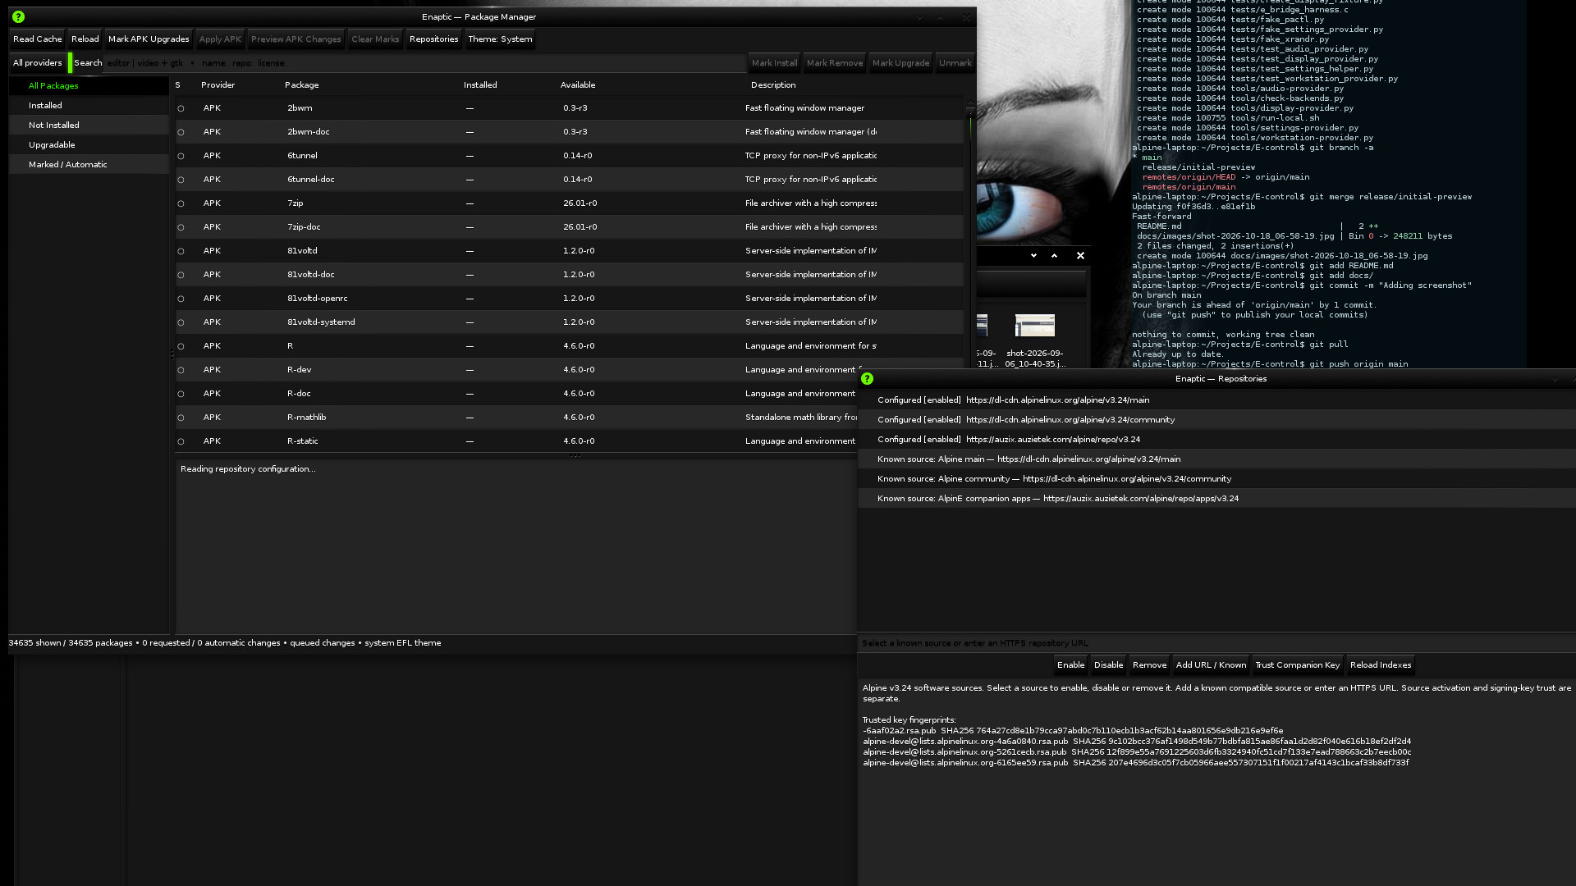1576x886 pixels.
Task: Open the Upgradable package list
Action: coord(89,145)
